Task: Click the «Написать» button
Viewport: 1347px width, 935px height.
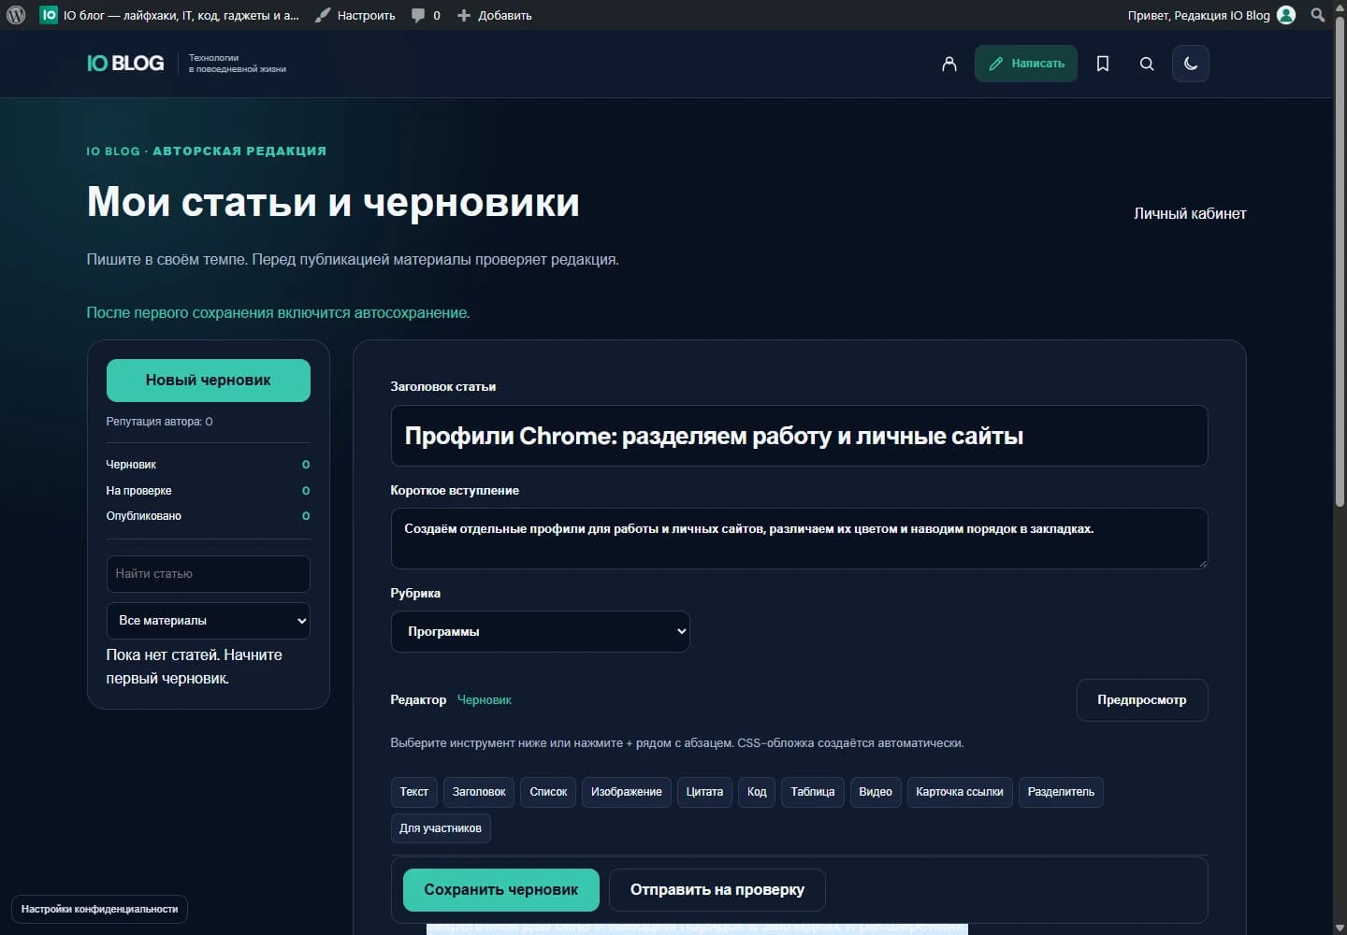Action: pos(1026,64)
